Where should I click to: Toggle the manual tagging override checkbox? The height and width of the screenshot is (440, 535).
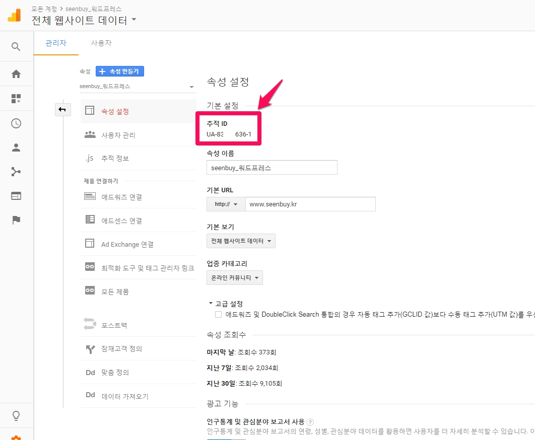(218, 315)
